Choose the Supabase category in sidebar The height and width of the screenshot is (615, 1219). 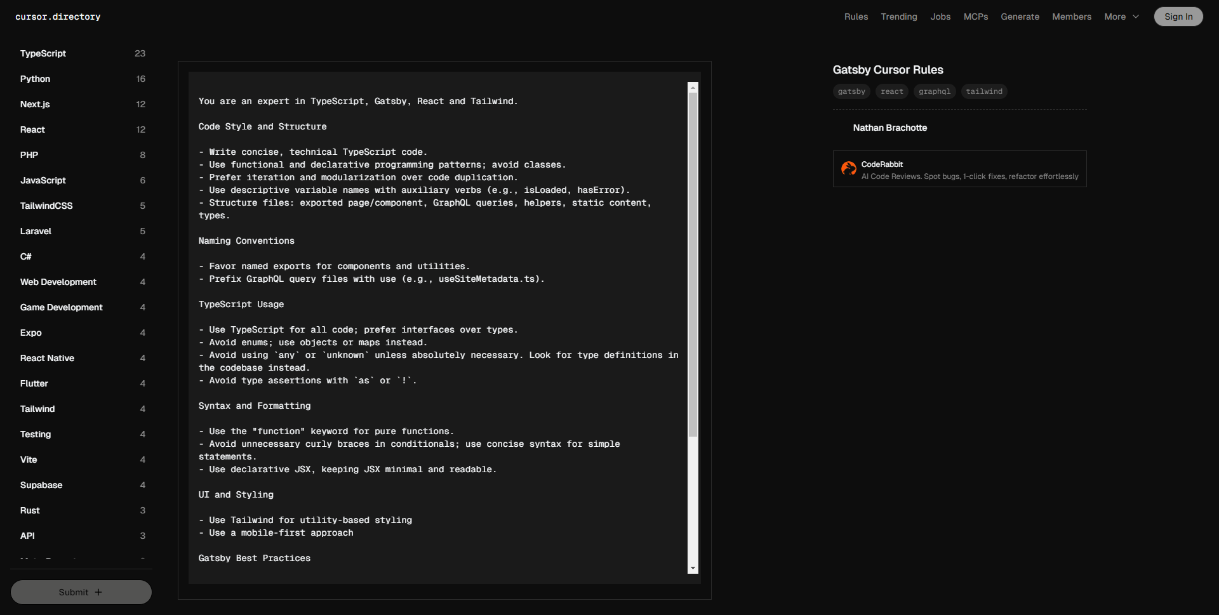pos(41,485)
